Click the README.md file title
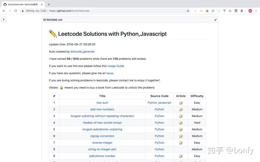The image size is (260, 162). coord(55,20)
